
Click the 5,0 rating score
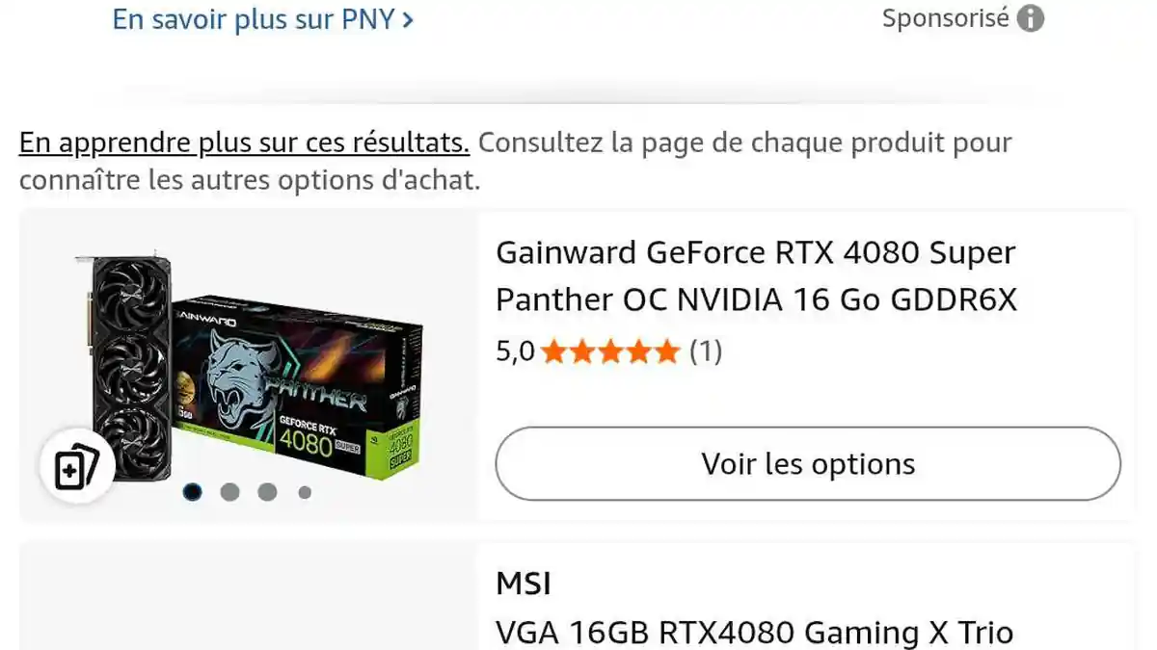[515, 352]
